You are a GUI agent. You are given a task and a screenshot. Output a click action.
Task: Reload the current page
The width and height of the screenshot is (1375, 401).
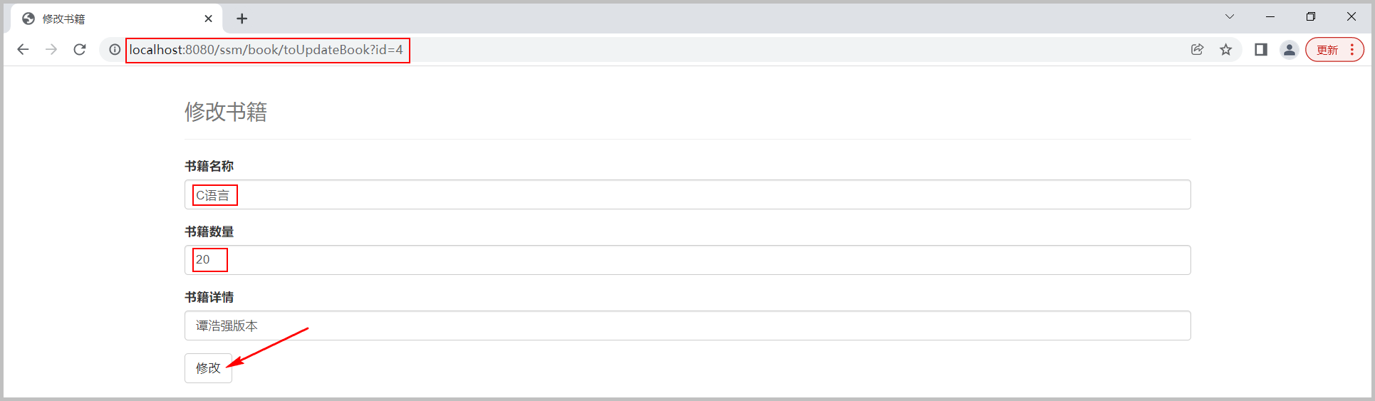click(80, 49)
